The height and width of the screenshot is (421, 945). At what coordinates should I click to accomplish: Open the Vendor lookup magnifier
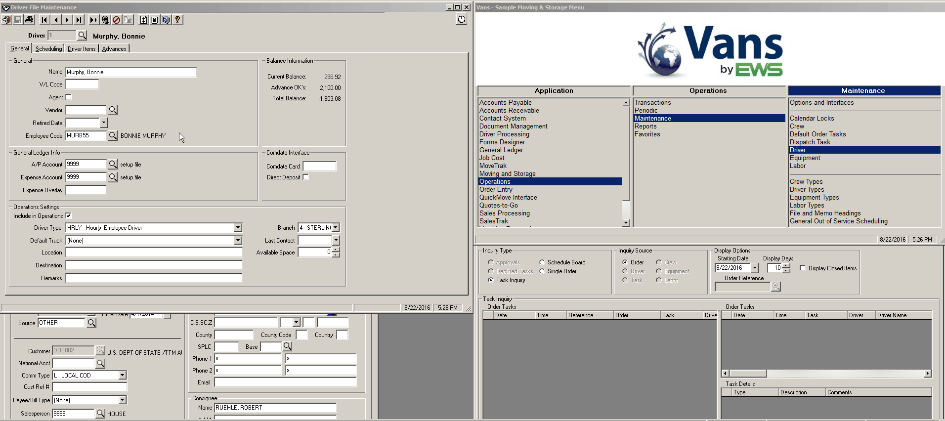click(x=113, y=110)
